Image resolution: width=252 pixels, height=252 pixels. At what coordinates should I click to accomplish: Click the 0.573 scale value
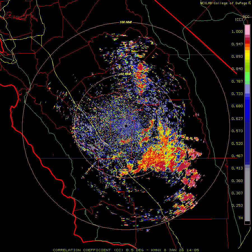pyautogui.click(x=237, y=131)
